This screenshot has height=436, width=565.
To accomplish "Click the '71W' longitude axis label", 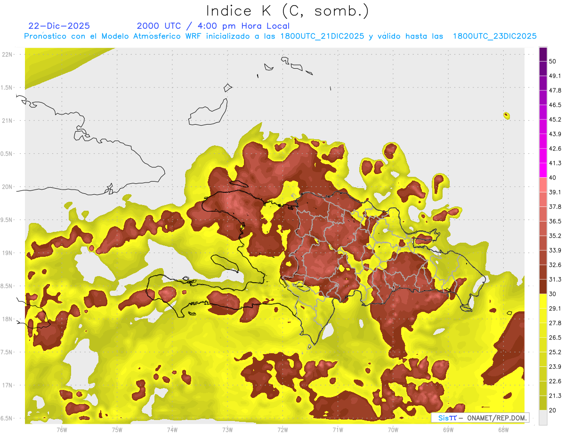I will point(338,429).
